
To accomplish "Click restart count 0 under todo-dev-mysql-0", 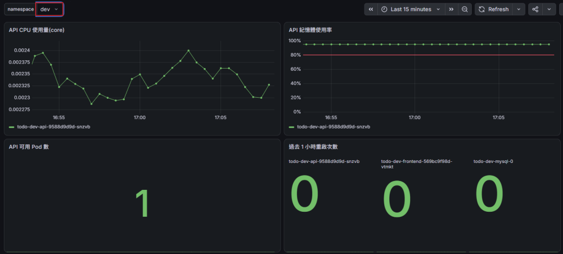I will point(489,194).
